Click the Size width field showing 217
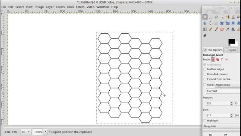 click(x=218, y=115)
